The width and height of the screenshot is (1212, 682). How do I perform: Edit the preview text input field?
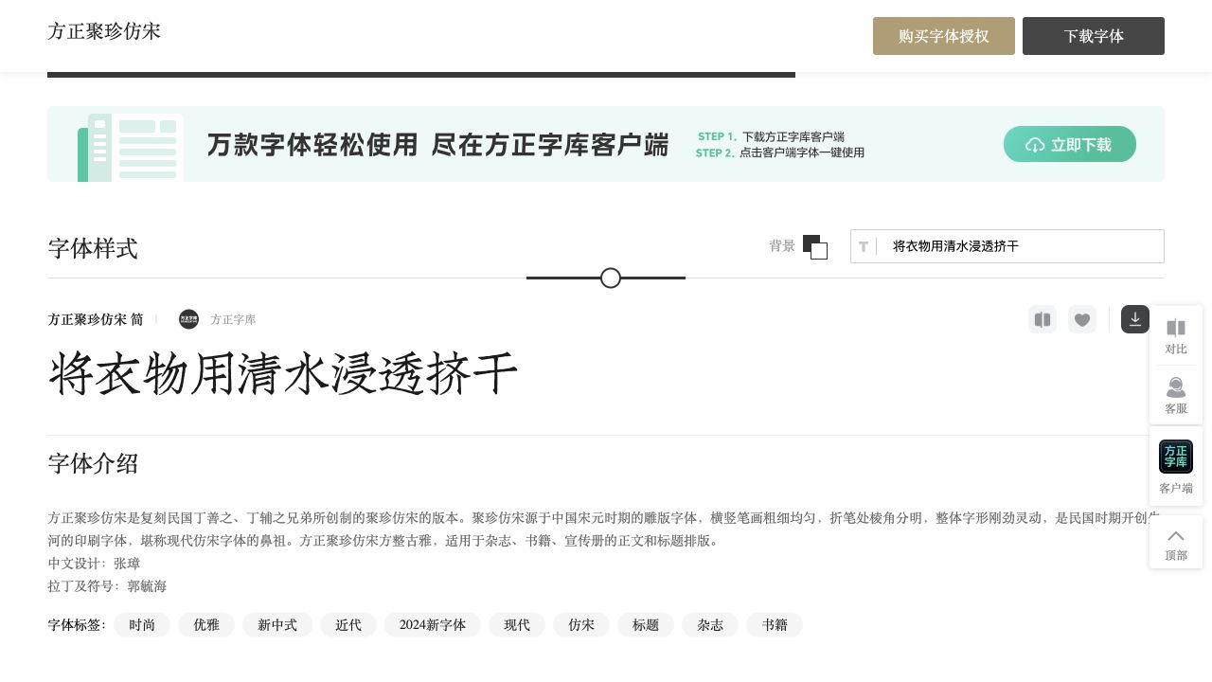(x=1007, y=246)
